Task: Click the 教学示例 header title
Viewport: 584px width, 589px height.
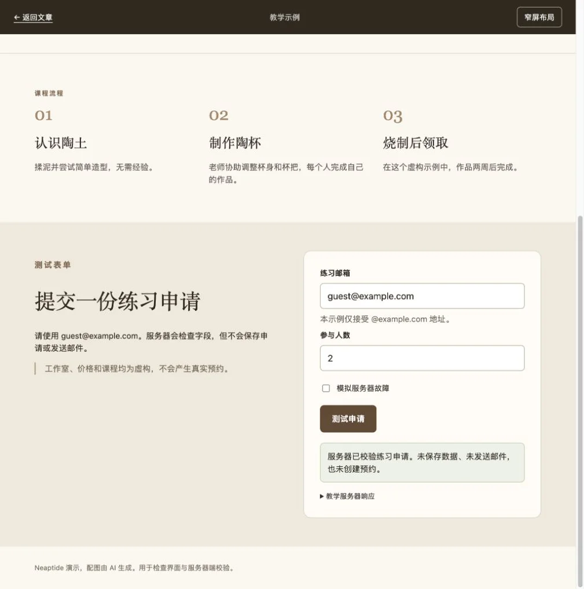Action: point(285,17)
